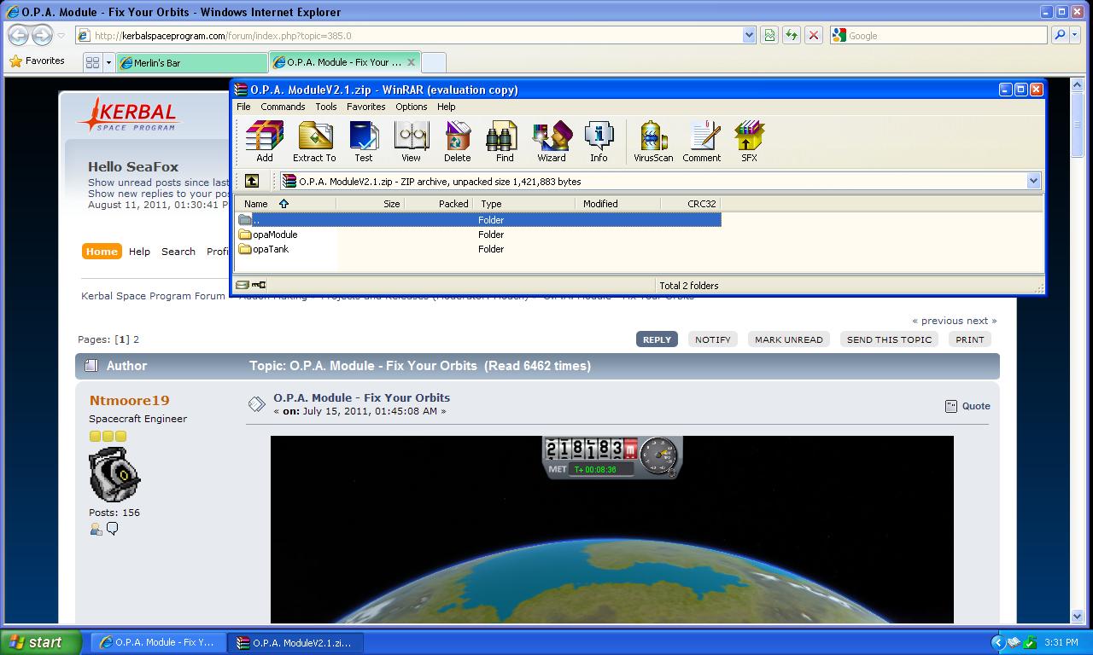Viewport: 1093px width, 655px height.
Task: Switch to the Merlin's Bar tab
Action: (x=191, y=62)
